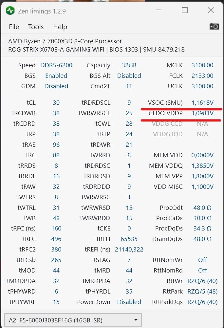Click the MEM VDDQ 1,3850V value
The height and width of the screenshot is (328, 224).
pos(202,166)
